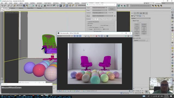
Task: Select the Systems category in Create panel
Action: [144, 16]
